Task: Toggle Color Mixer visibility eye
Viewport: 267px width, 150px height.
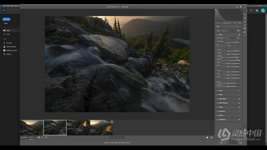Action: coord(239,99)
